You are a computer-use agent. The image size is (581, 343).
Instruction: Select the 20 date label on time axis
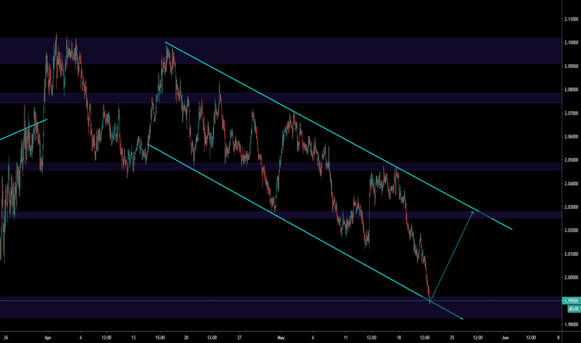pyautogui.click(x=186, y=337)
